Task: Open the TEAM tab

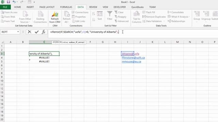Action: 152,7
